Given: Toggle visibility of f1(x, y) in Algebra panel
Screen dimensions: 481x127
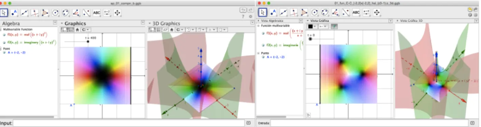Looking at the screenshot, I should [x=4, y=34].
